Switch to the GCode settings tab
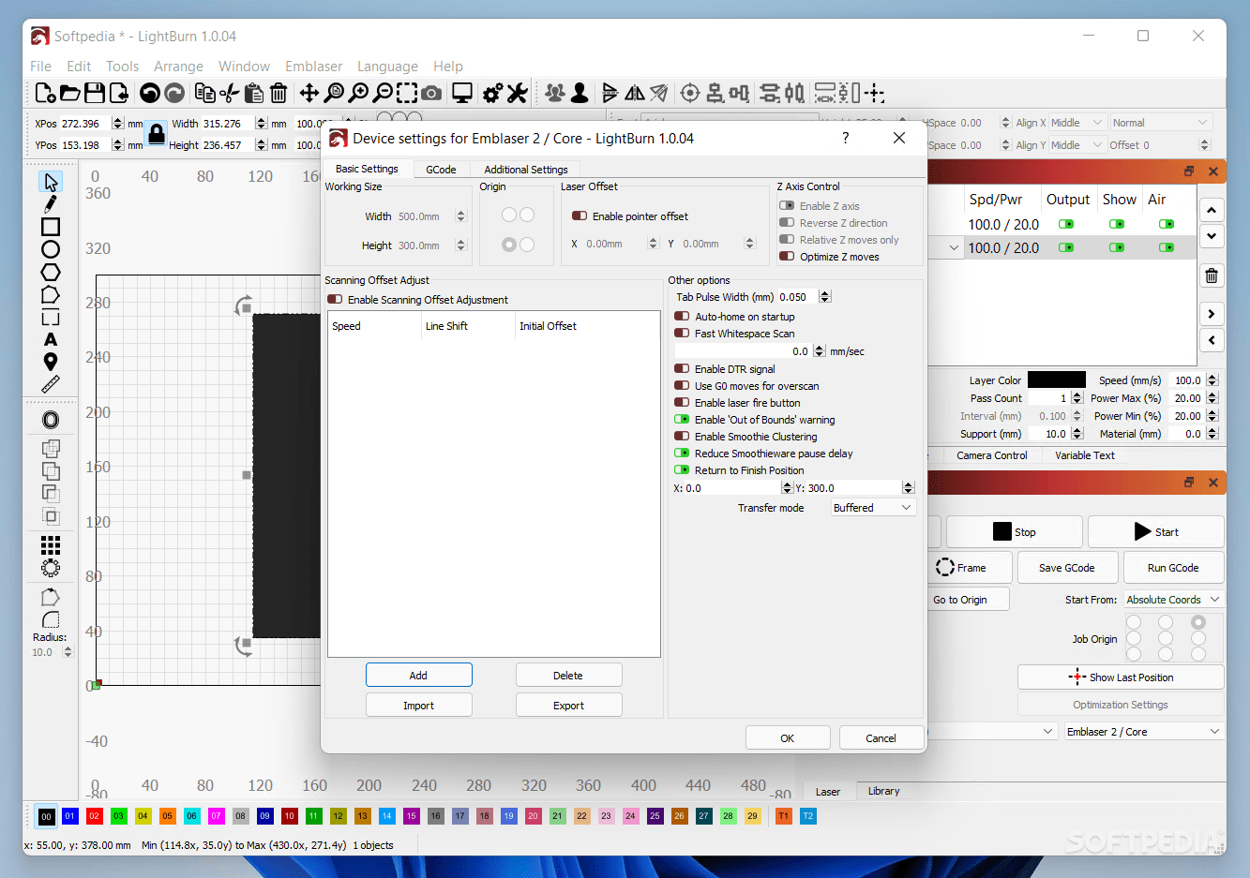1250x878 pixels. (x=441, y=170)
